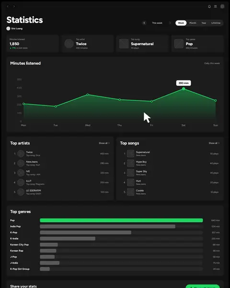
Task: Click the Wednesday data point on chart
Action: [x=88, y=95]
